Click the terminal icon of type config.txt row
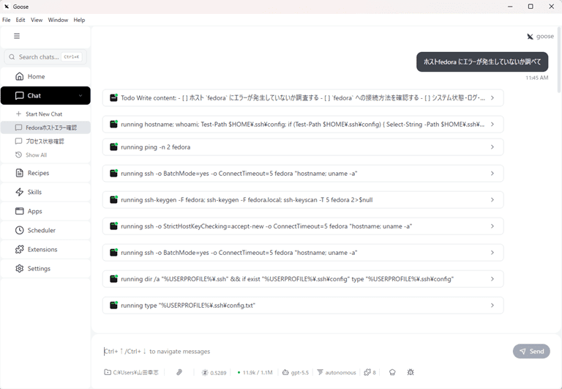 tap(113, 305)
